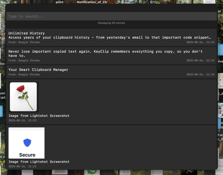Click the red rose image thumbnail
Viewport: 223px width, 175px height.
click(x=23, y=96)
